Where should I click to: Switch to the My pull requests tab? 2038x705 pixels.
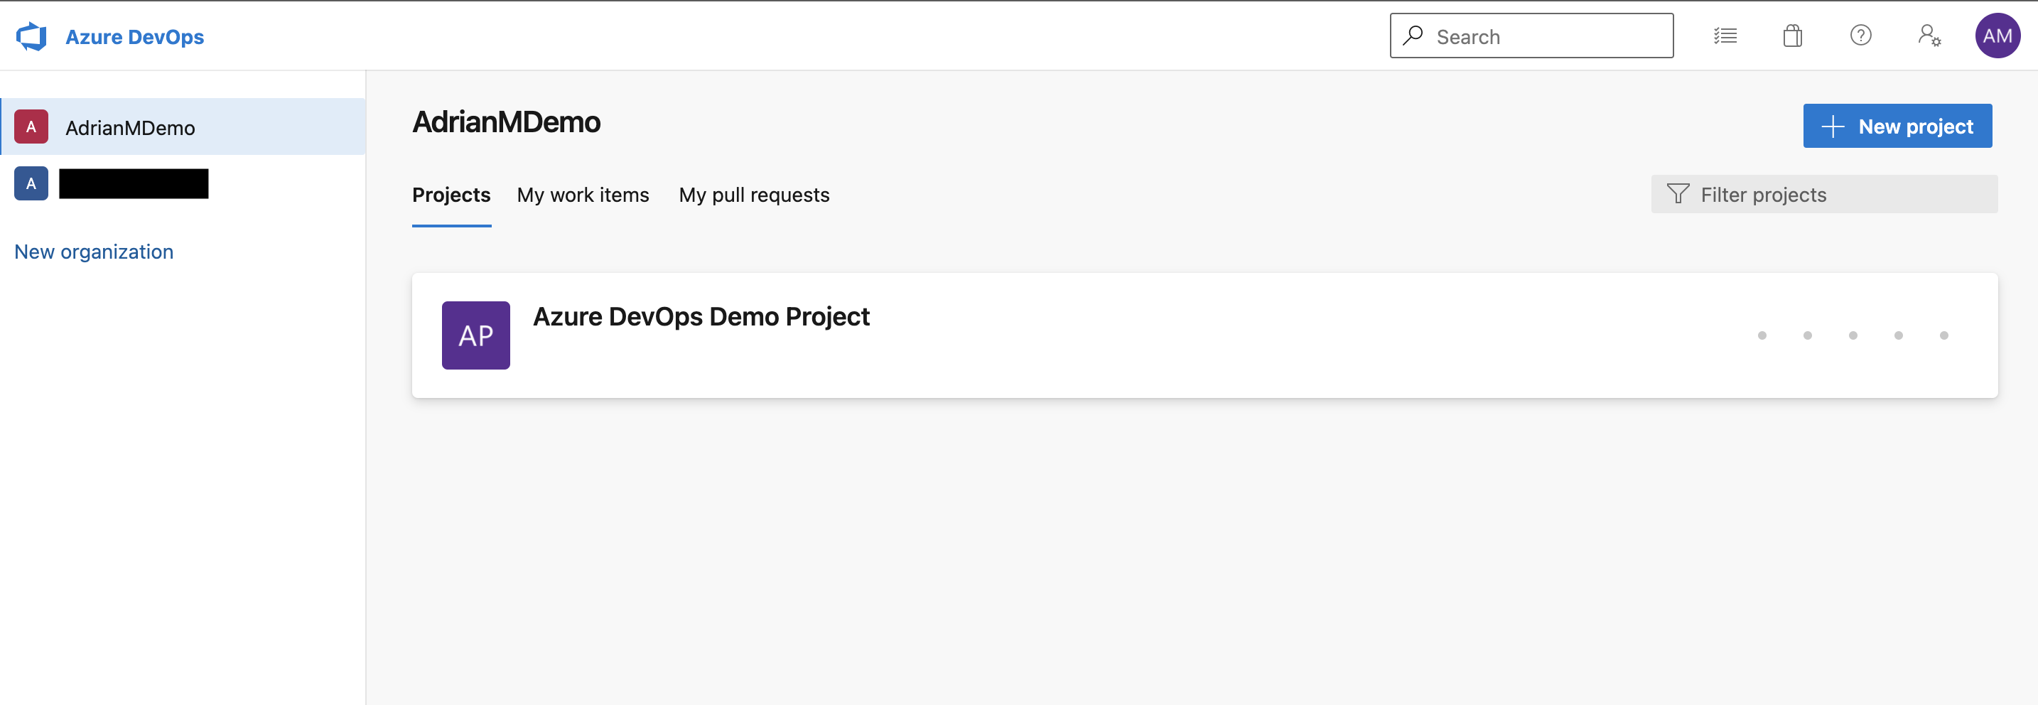754,195
